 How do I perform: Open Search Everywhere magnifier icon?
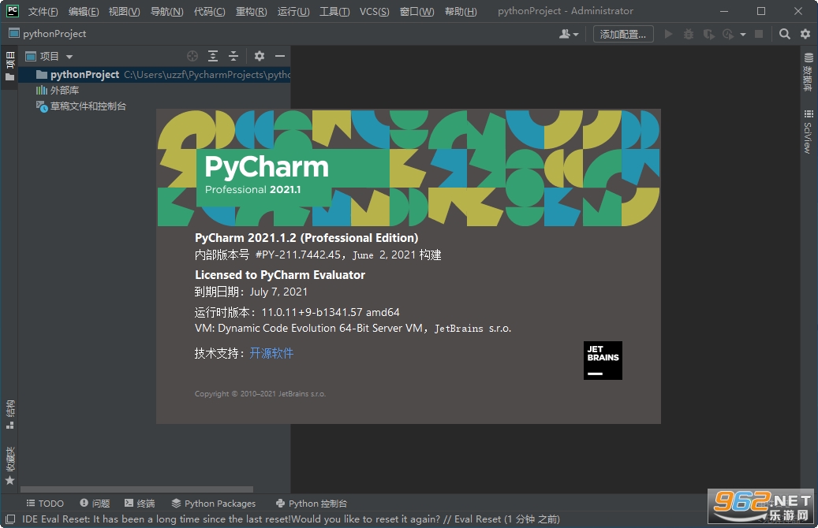784,34
